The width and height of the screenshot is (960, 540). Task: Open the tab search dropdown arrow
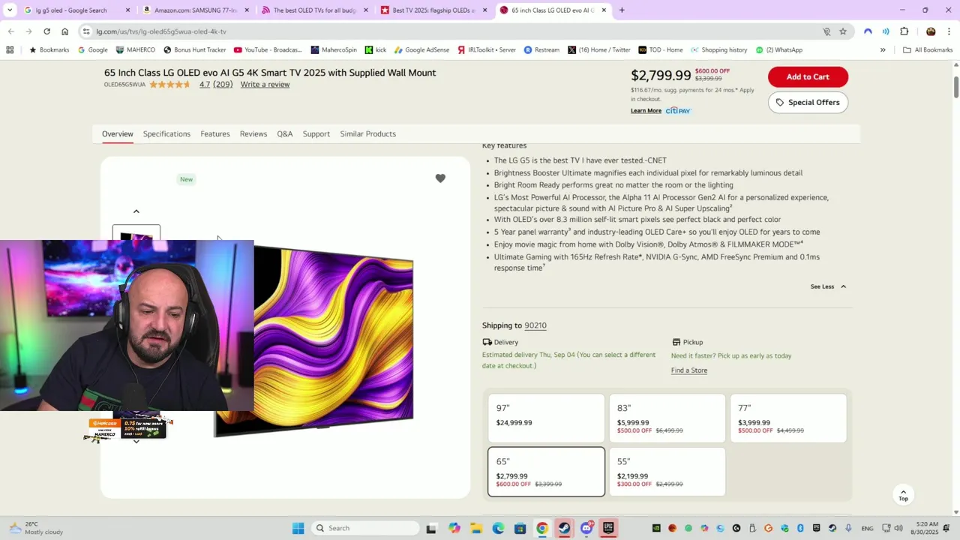[10, 10]
